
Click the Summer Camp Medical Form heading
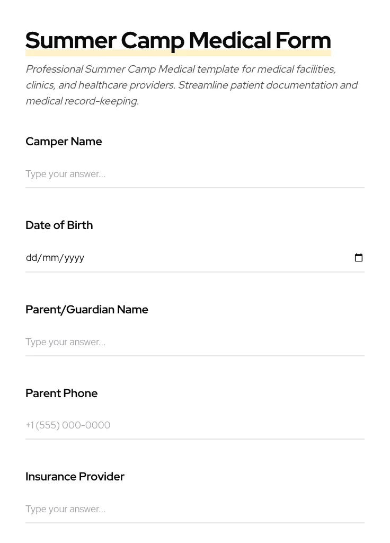click(178, 40)
